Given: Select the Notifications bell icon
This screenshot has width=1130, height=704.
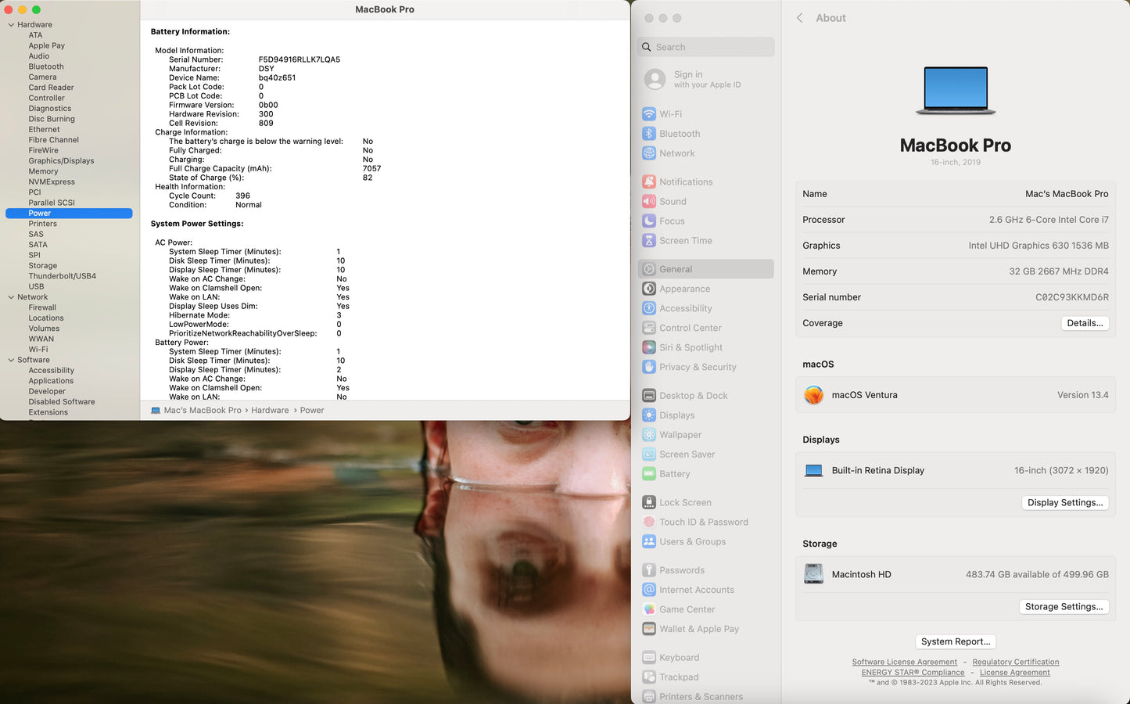Looking at the screenshot, I should click(x=648, y=181).
